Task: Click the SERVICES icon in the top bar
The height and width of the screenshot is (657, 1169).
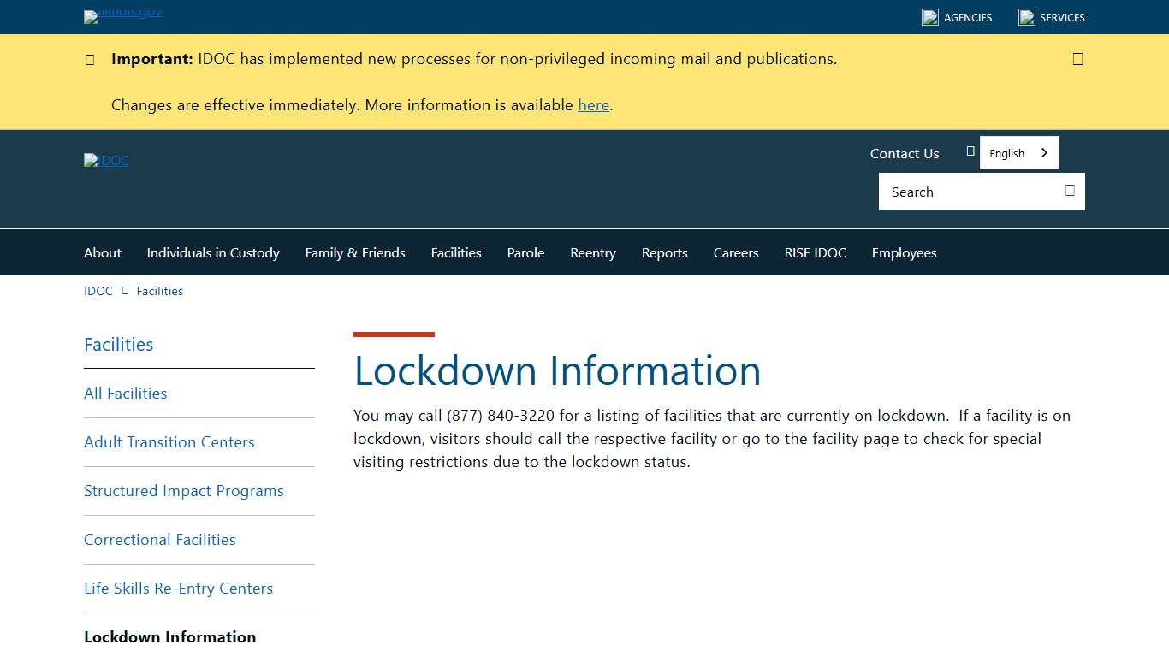Action: point(1024,16)
